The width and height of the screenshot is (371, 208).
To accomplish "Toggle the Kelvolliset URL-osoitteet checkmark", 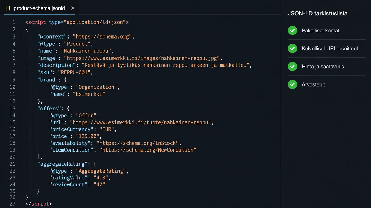I will (292, 48).
